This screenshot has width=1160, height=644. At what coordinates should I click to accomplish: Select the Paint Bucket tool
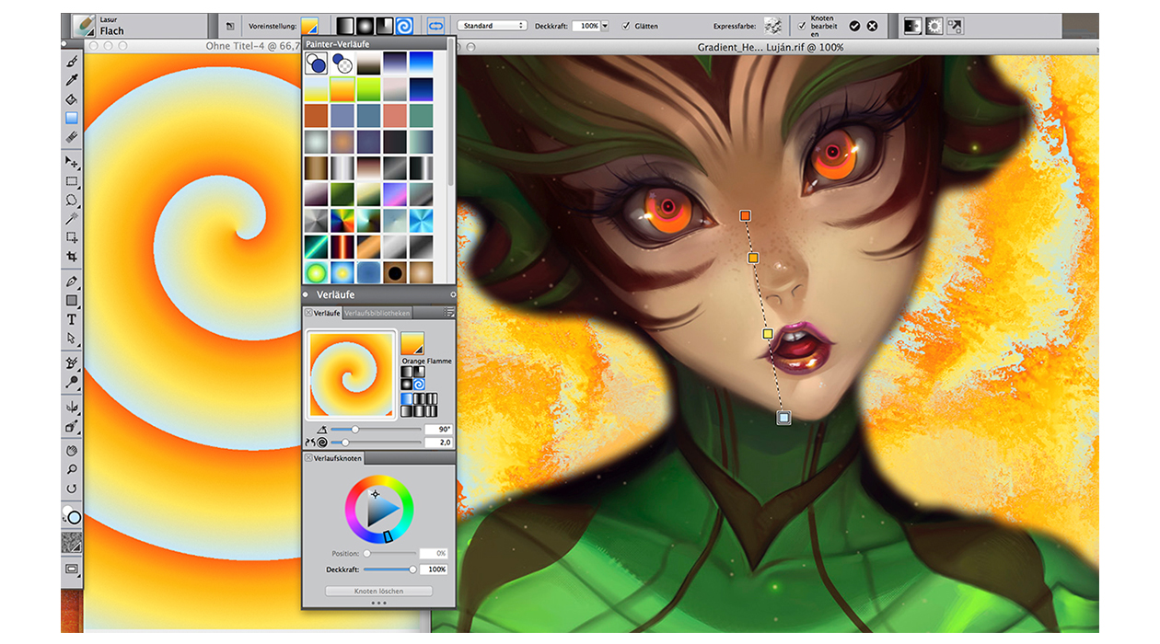(x=72, y=99)
